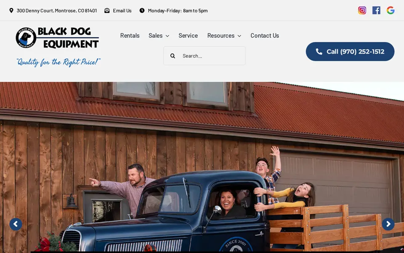
Task: Expand the Resources dropdown chevron
Action: coord(239,36)
